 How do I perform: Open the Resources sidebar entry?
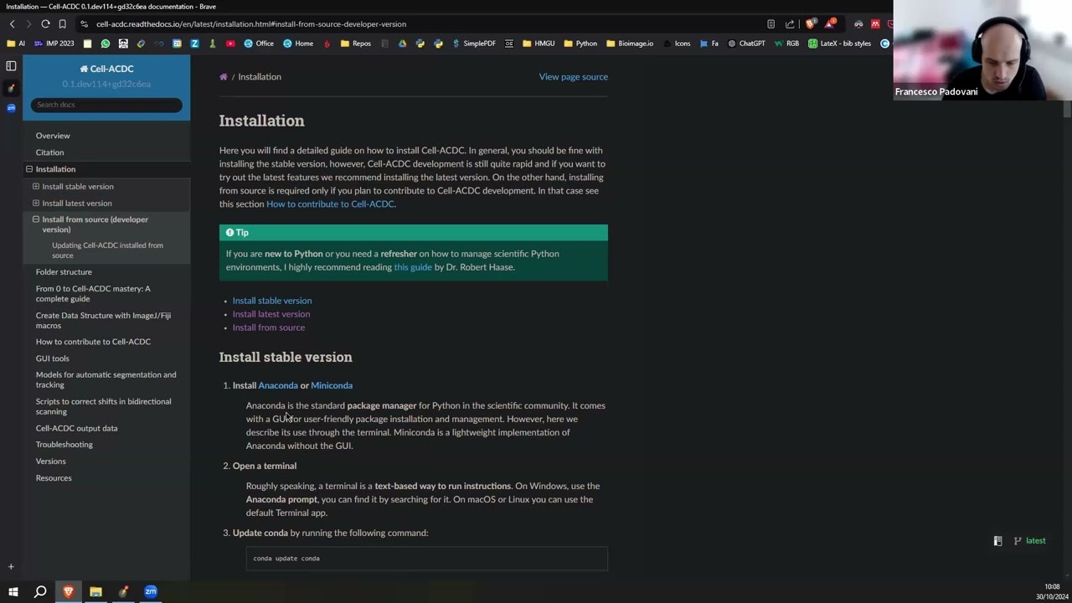54,478
